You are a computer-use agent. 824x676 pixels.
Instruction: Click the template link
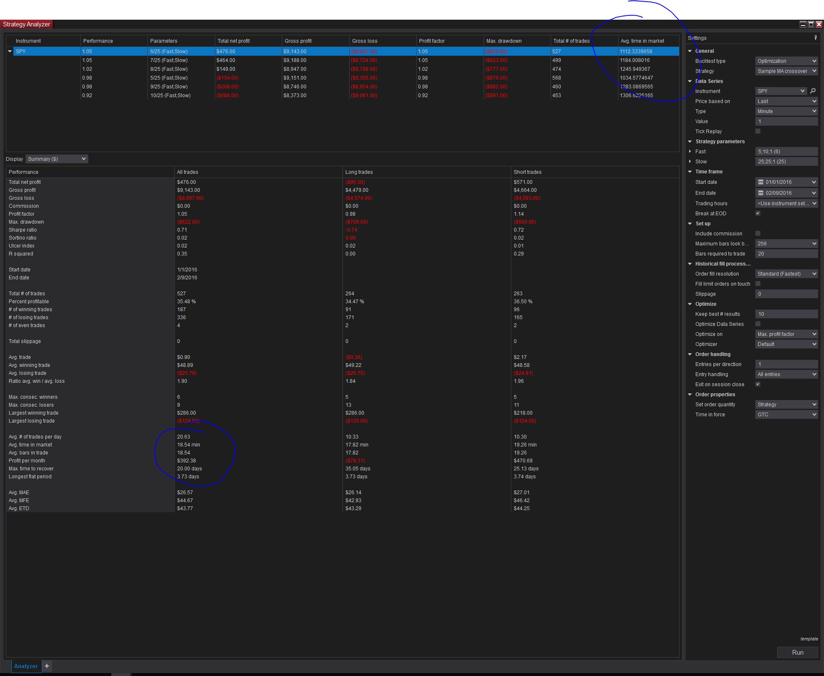click(809, 639)
